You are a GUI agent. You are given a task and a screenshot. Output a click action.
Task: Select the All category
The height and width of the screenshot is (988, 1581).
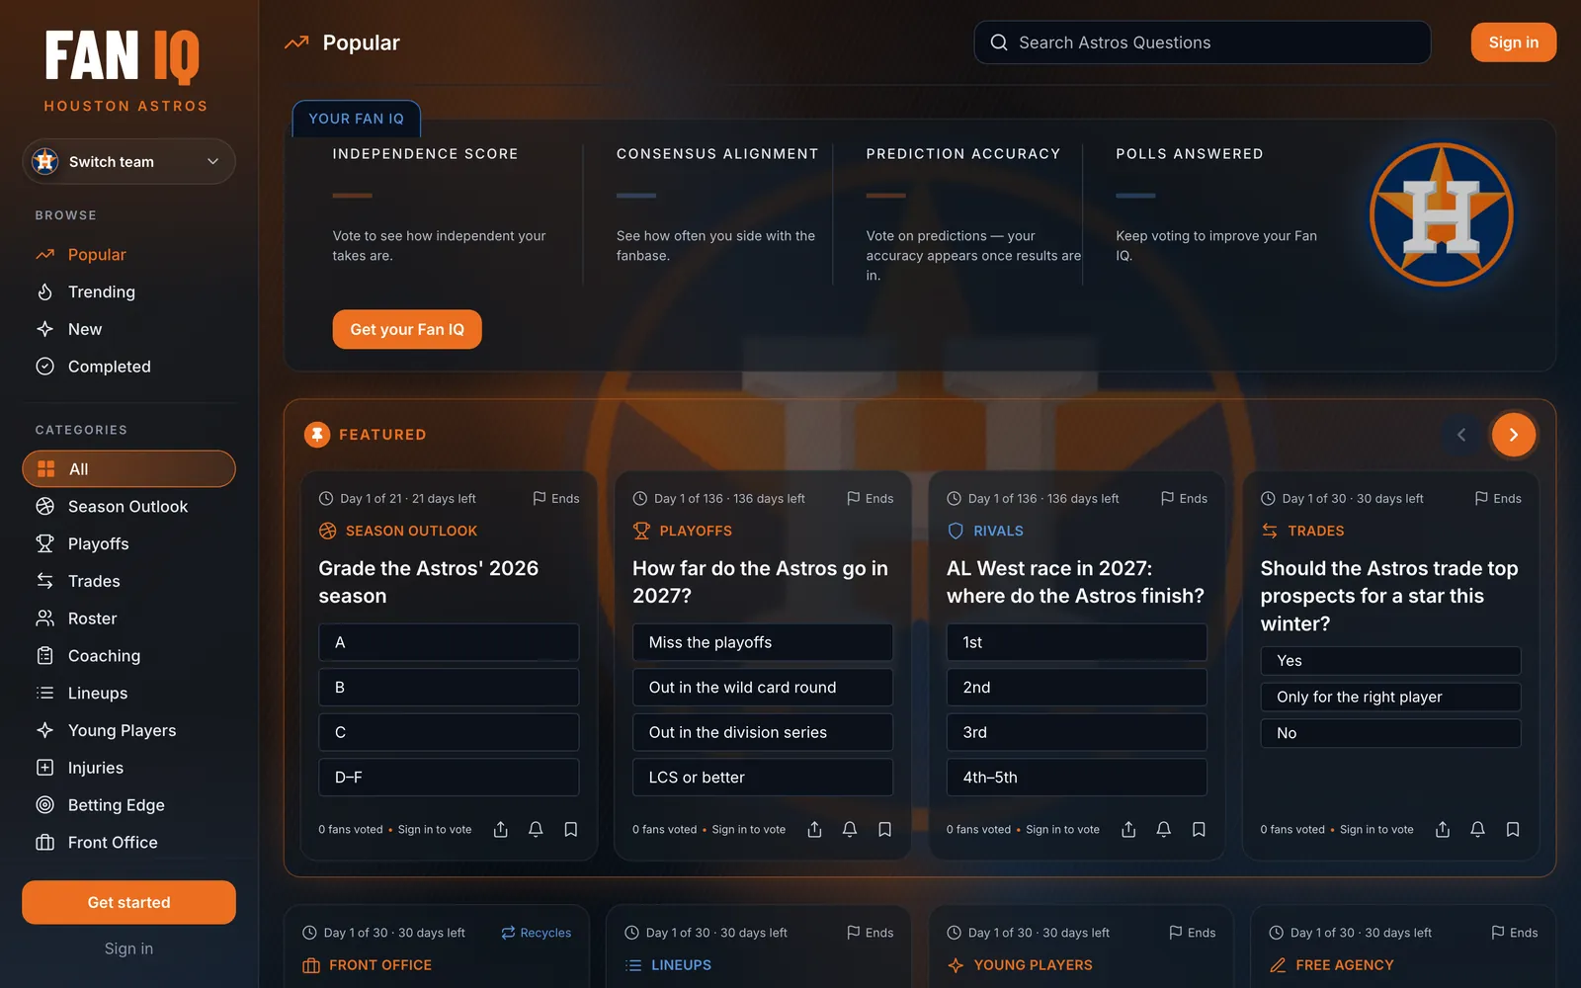point(128,469)
